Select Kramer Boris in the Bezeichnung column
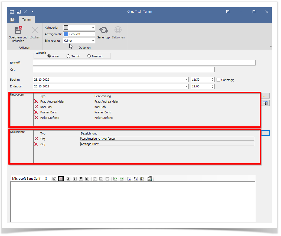The width and height of the screenshot is (281, 236). pyautogui.click(x=103, y=112)
